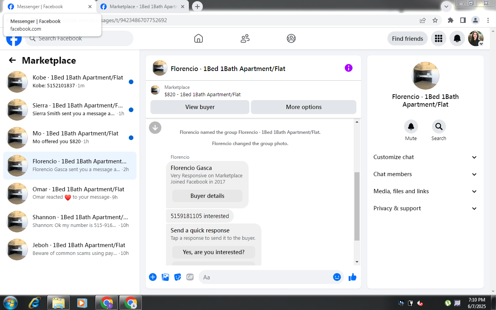Open a new browser tab
The height and width of the screenshot is (310, 496).
[197, 7]
